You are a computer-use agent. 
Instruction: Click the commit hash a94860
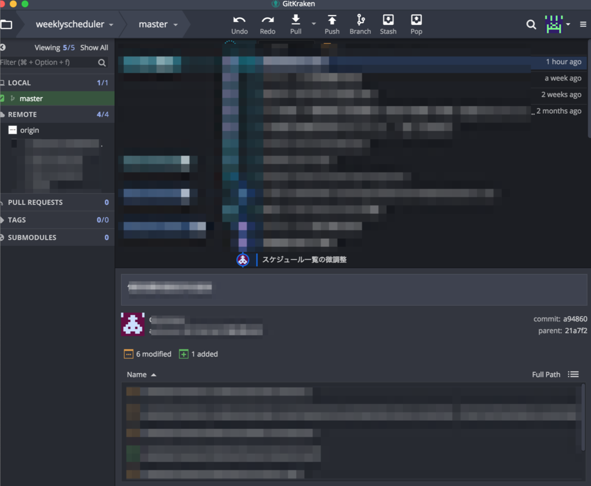pos(575,319)
